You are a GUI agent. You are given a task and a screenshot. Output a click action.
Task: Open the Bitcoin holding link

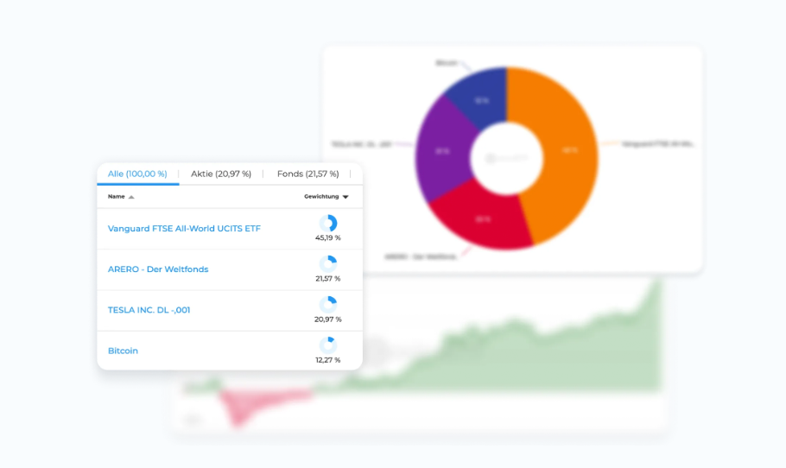coord(123,351)
